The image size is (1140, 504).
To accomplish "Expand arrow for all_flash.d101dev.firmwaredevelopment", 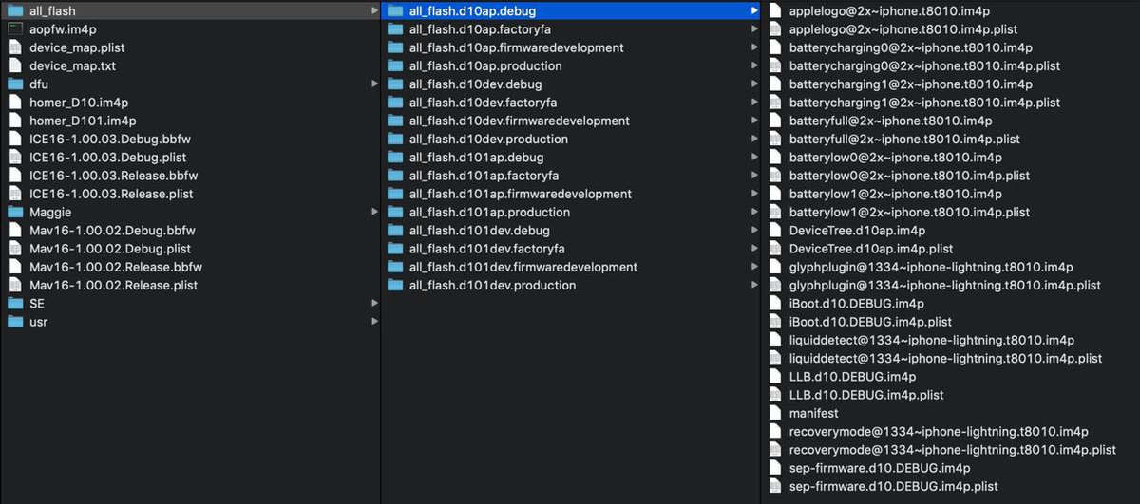I will [754, 267].
